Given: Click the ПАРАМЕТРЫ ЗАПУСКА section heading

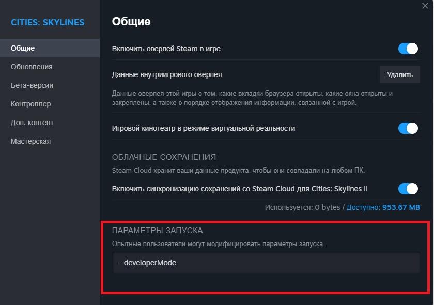Looking at the screenshot, I should [x=158, y=230].
